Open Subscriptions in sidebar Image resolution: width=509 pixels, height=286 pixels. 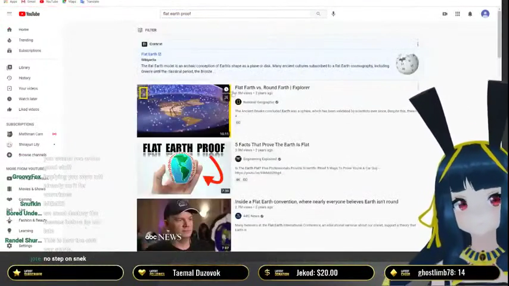(30, 51)
